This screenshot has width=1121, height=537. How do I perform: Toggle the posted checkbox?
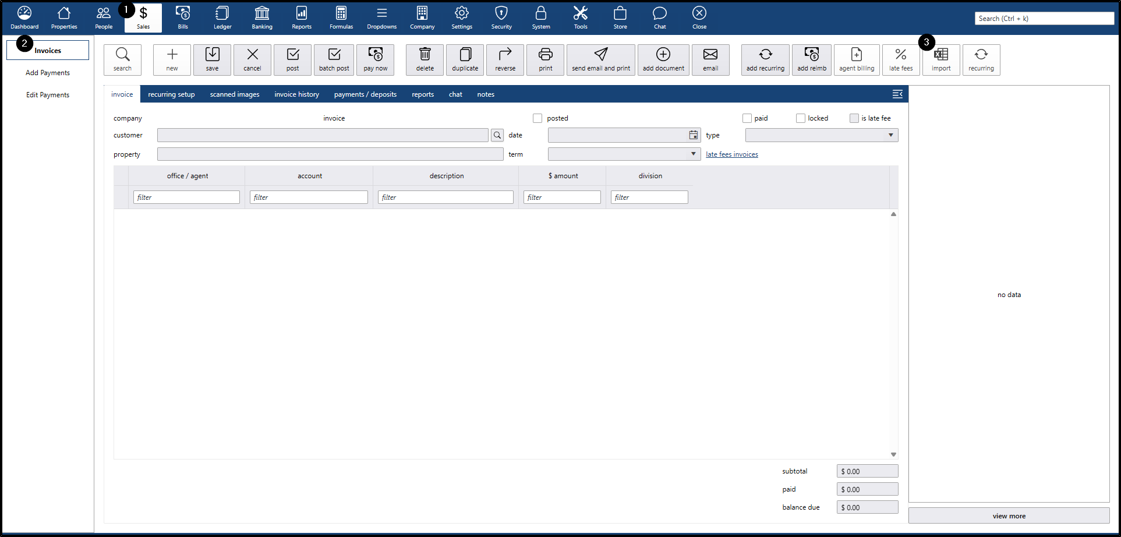(537, 118)
